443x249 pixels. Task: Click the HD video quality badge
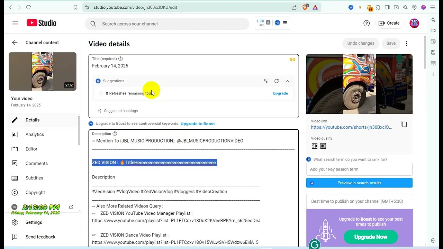[323, 146]
